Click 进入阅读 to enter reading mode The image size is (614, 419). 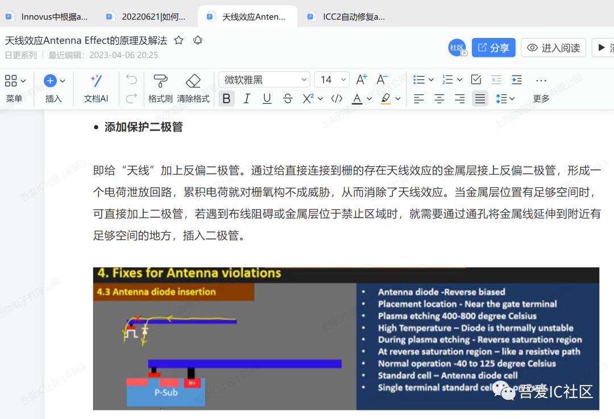553,48
